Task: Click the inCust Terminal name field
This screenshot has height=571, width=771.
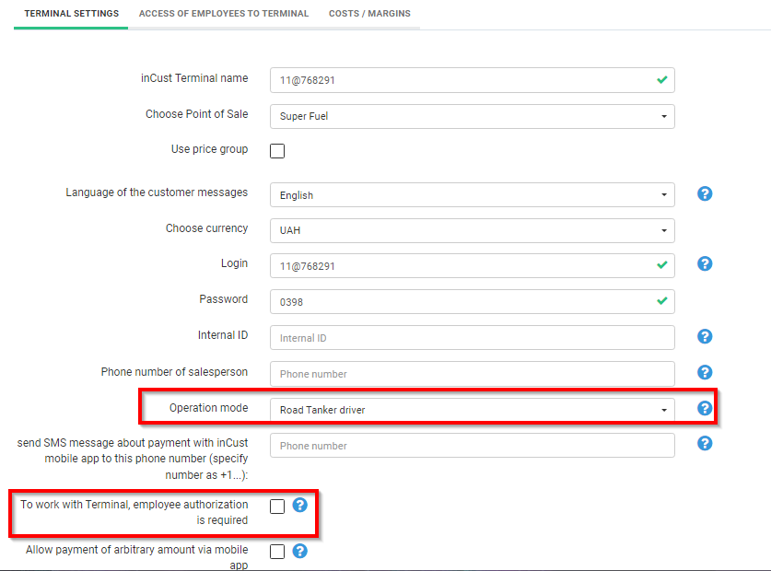Action: click(x=461, y=80)
